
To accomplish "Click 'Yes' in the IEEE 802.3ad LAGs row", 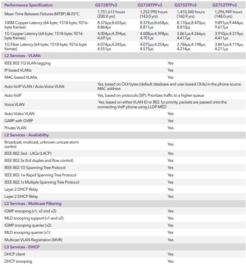I will pyautogui.click(x=170, y=153).
